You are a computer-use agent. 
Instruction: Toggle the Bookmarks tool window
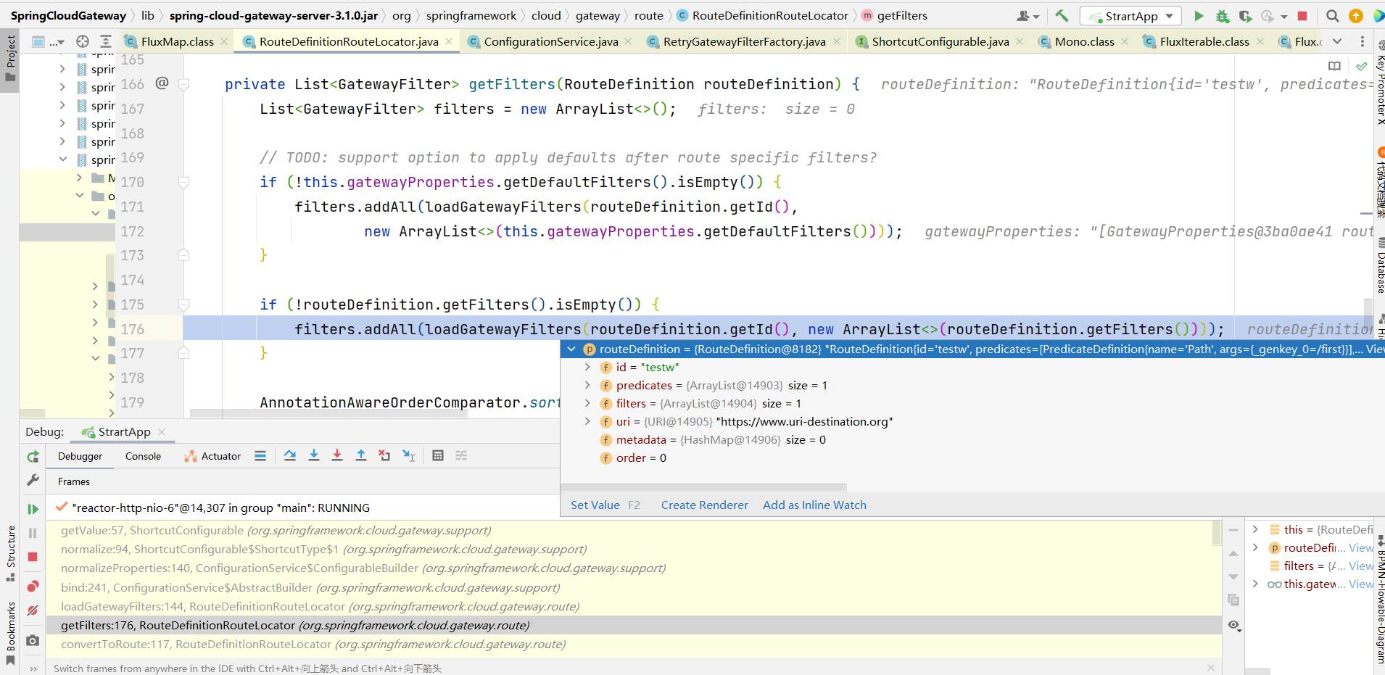[10, 632]
